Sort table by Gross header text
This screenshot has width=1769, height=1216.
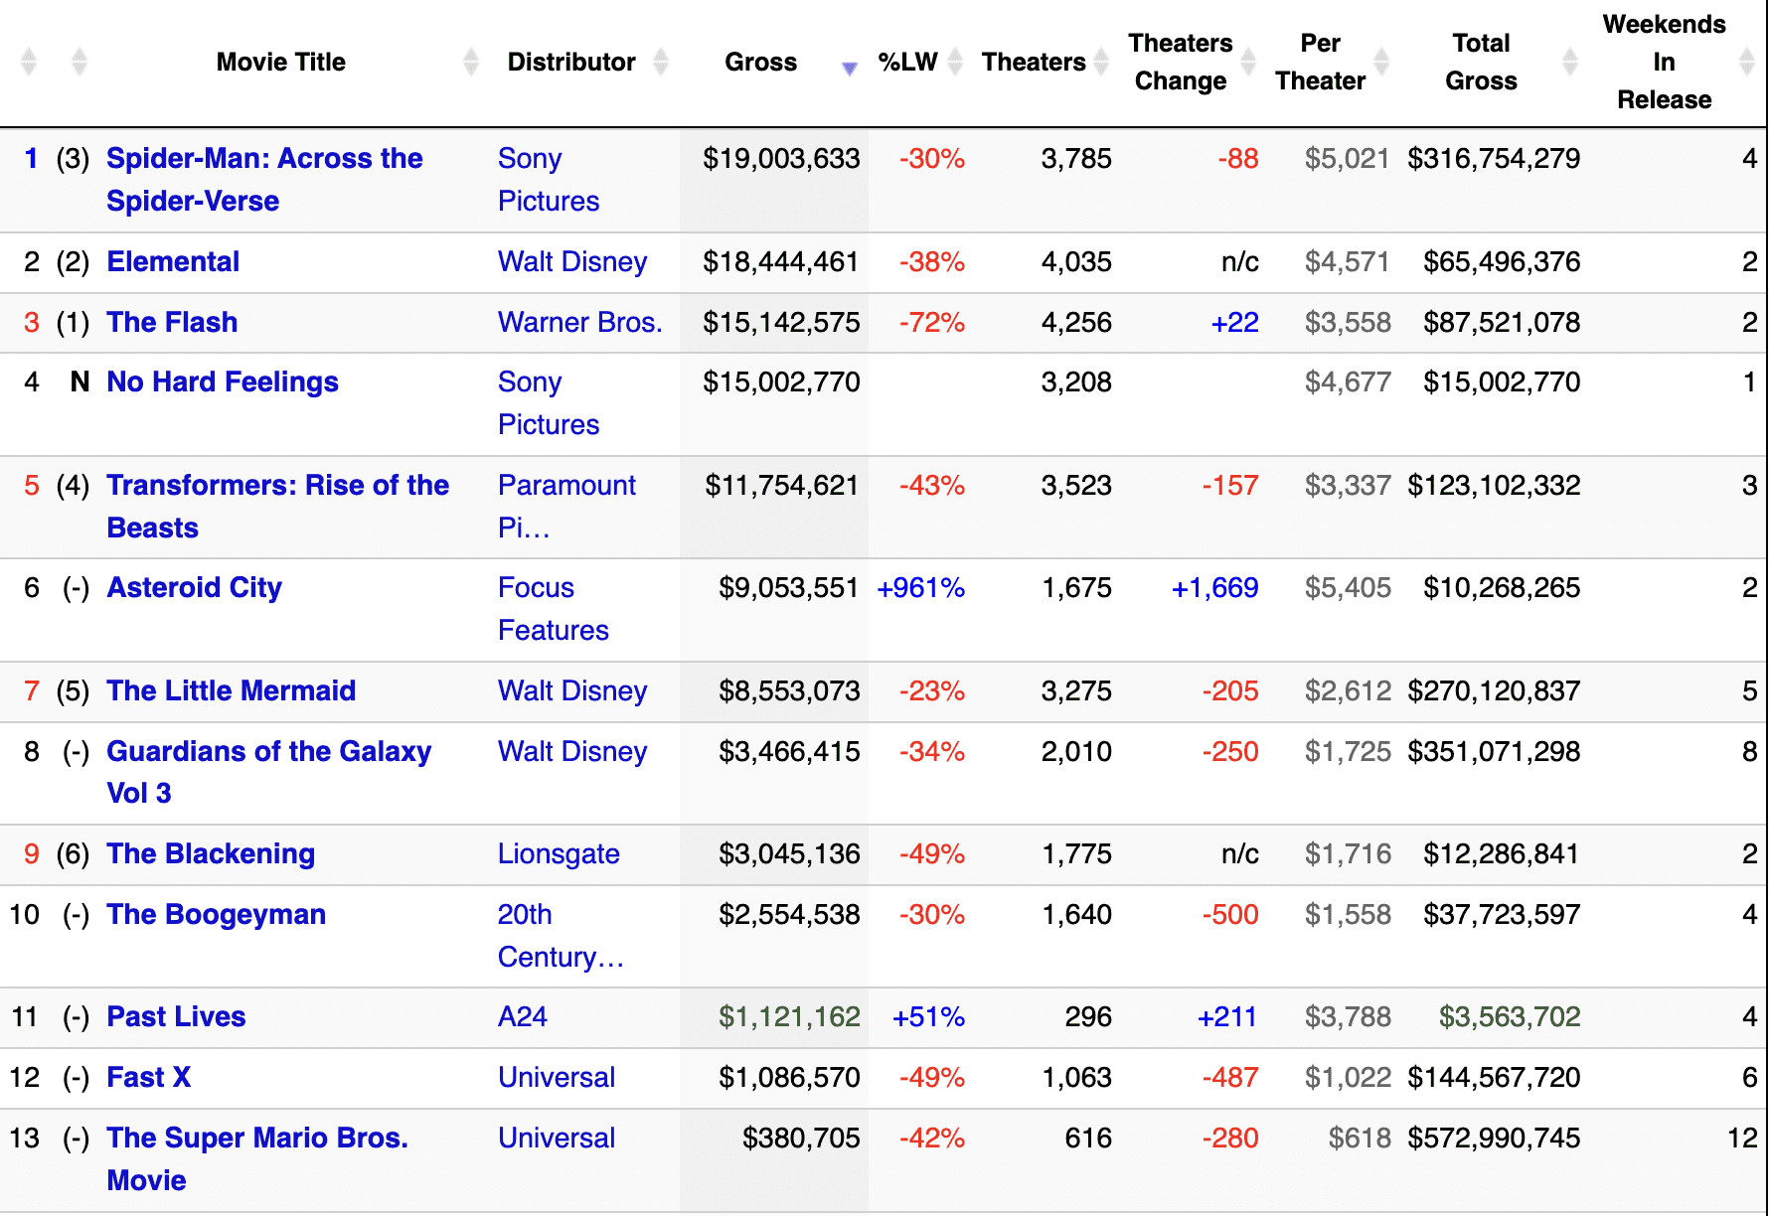(760, 62)
